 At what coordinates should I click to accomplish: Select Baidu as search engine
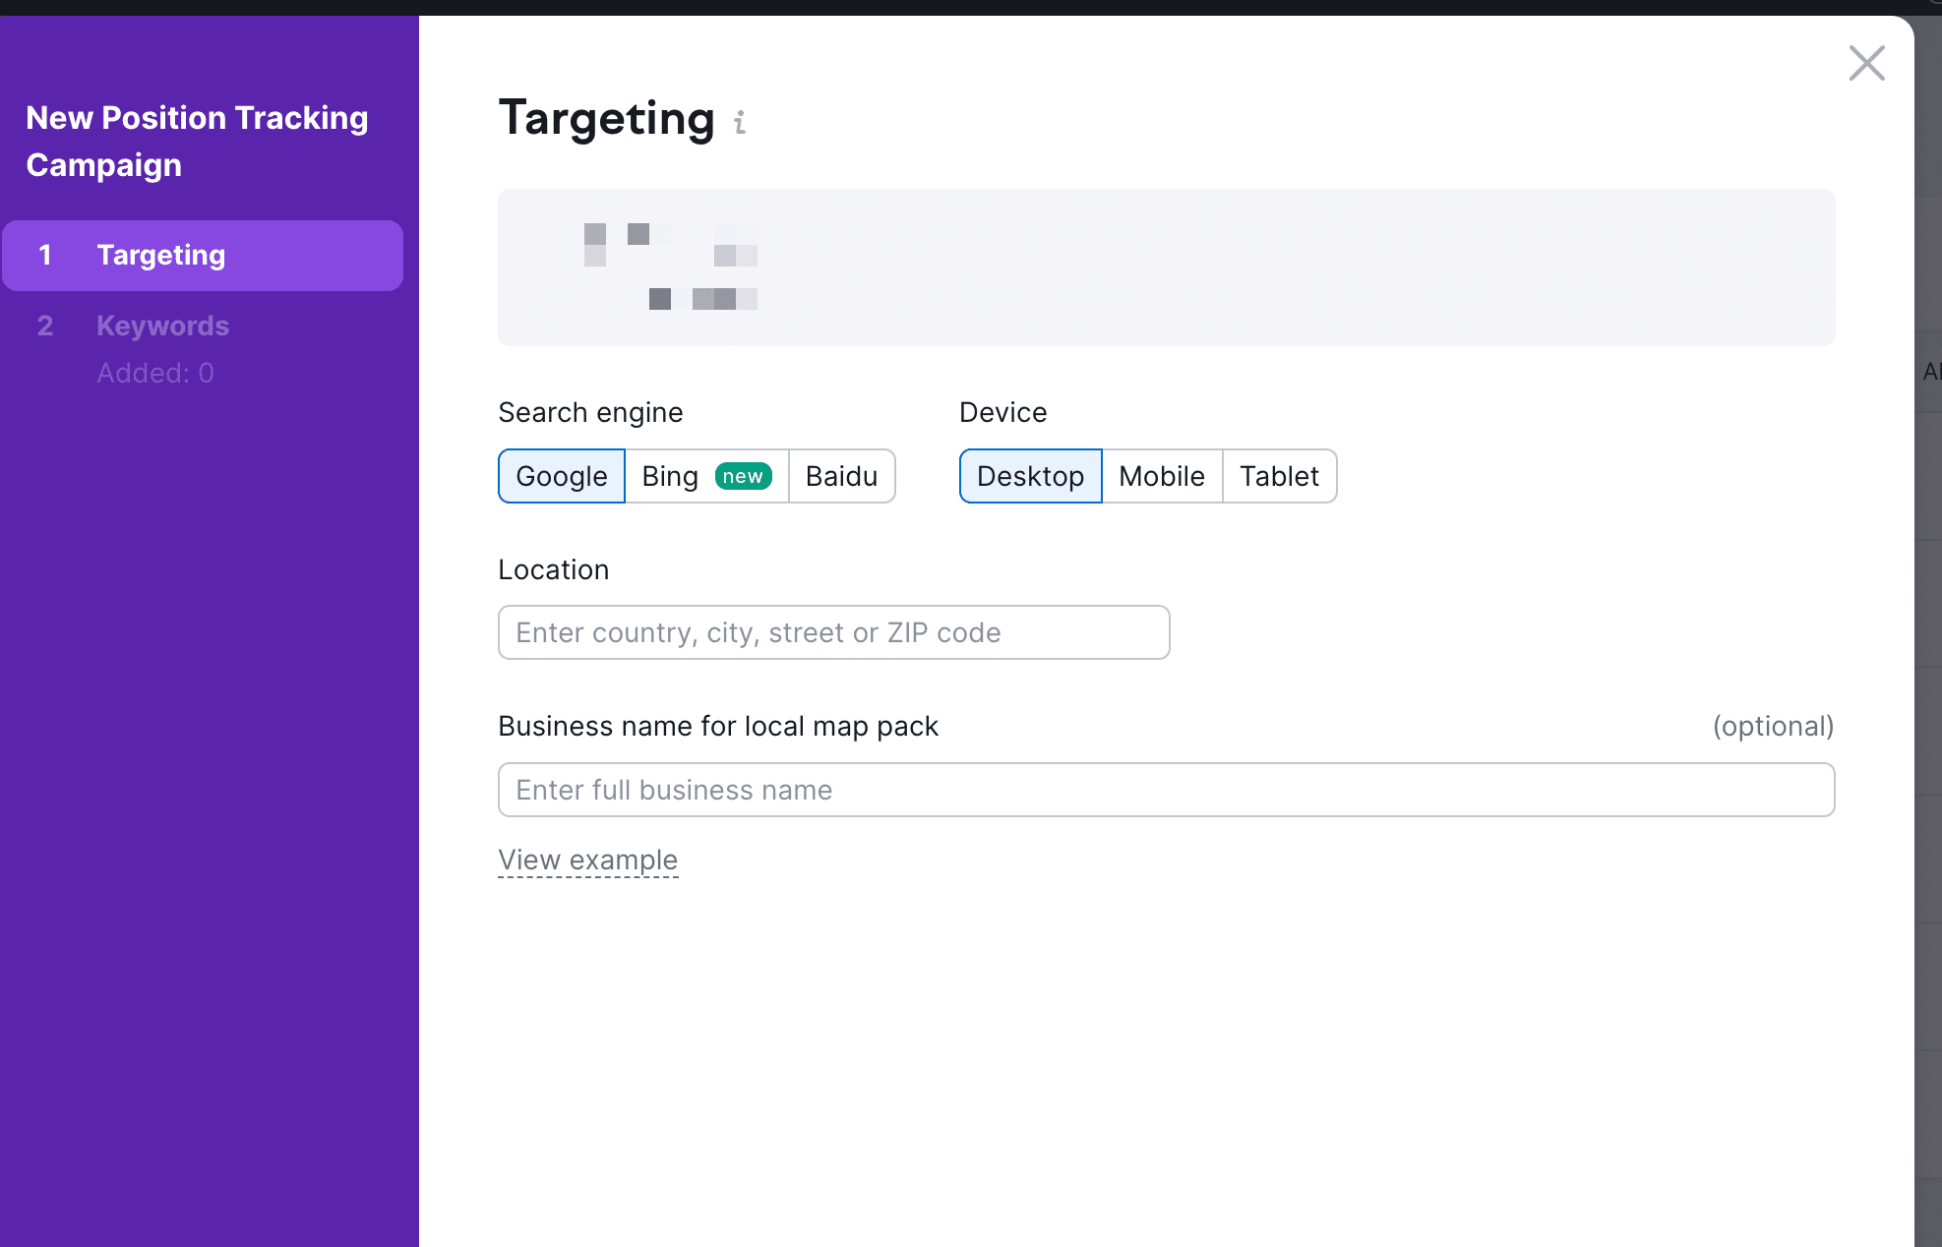point(841,474)
